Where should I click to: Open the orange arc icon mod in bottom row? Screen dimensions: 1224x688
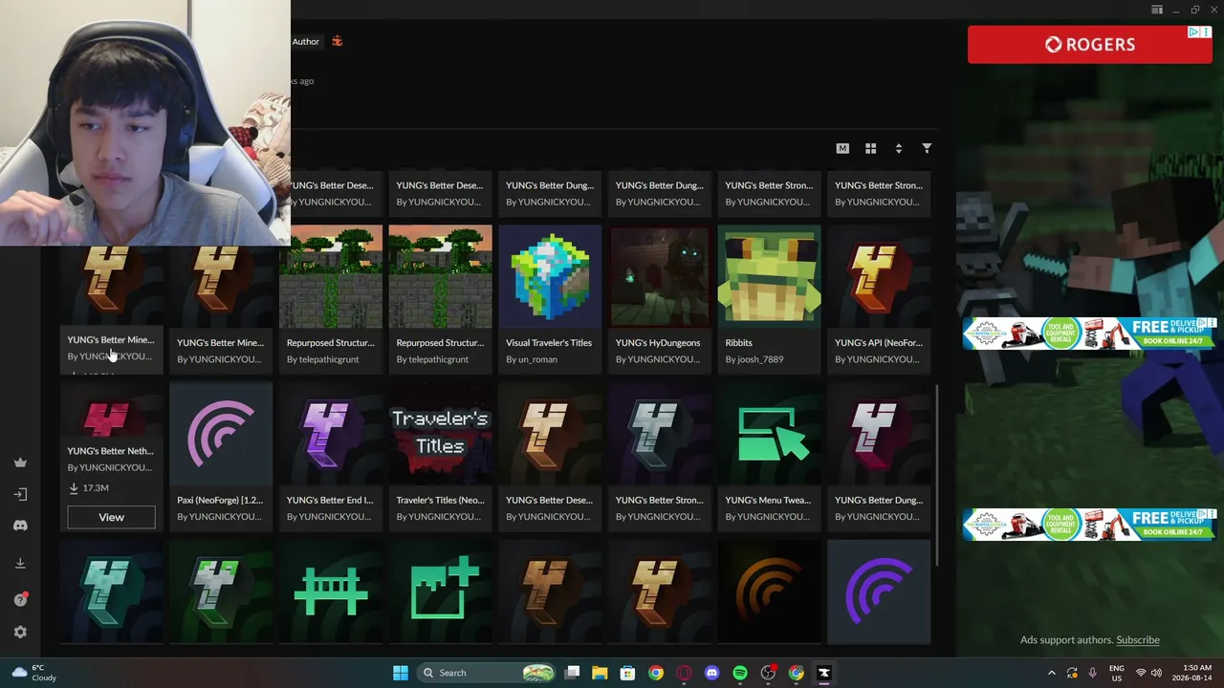pyautogui.click(x=769, y=591)
